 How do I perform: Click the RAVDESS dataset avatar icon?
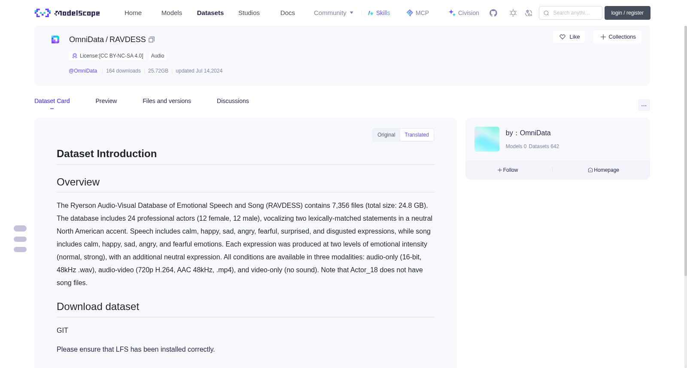(55, 40)
